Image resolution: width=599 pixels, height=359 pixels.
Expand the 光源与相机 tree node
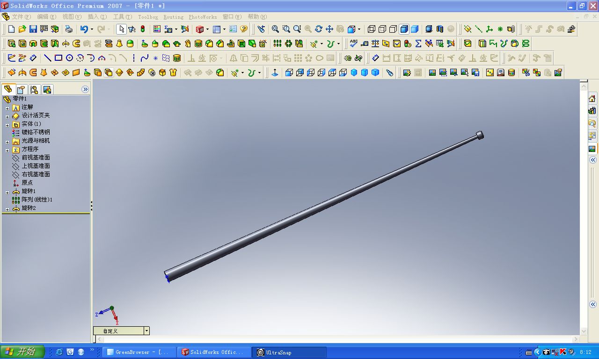pos(7,142)
